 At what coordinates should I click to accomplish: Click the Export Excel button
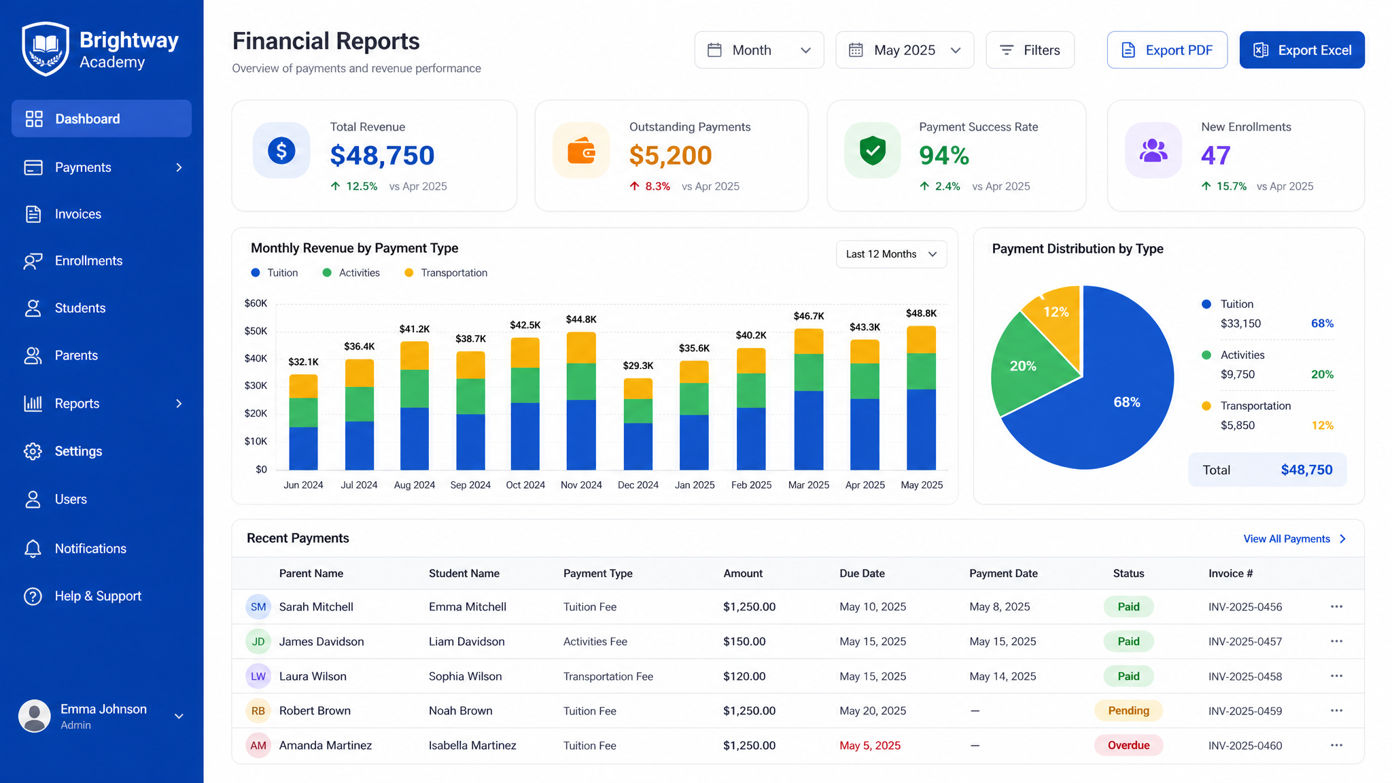click(1302, 50)
